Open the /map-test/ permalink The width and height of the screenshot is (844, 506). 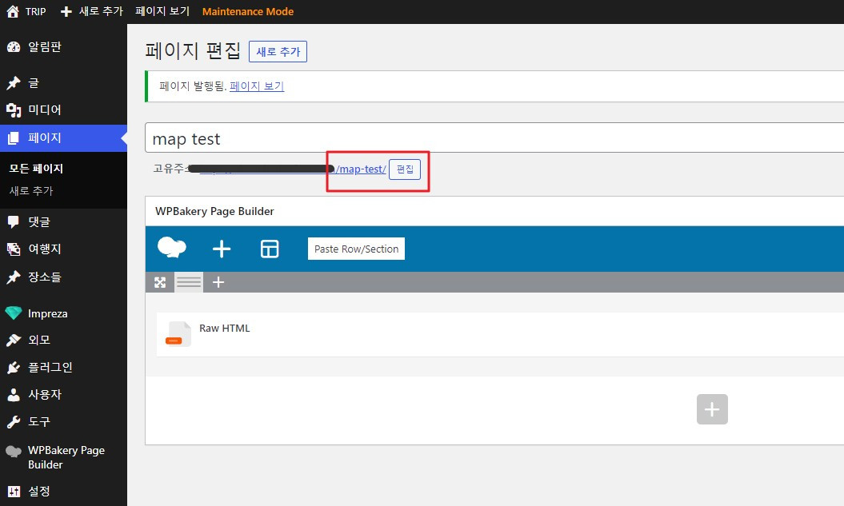361,169
